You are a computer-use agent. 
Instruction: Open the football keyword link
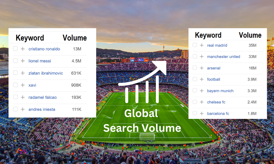213,79
